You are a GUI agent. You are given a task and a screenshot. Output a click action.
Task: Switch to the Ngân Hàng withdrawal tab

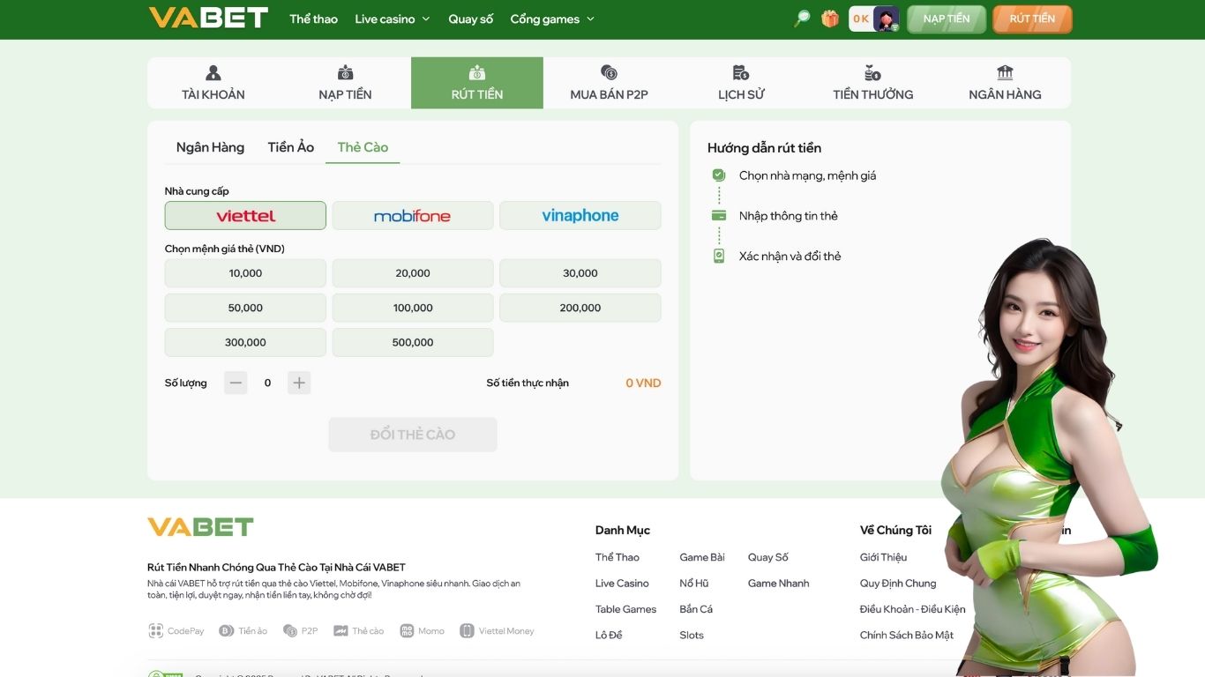(x=210, y=147)
